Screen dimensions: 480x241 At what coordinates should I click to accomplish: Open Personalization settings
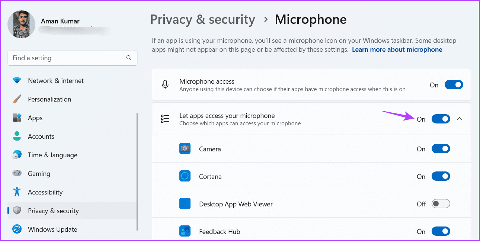click(x=73, y=99)
